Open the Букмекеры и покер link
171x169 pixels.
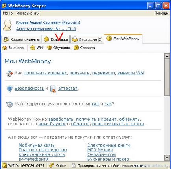tap(108, 159)
